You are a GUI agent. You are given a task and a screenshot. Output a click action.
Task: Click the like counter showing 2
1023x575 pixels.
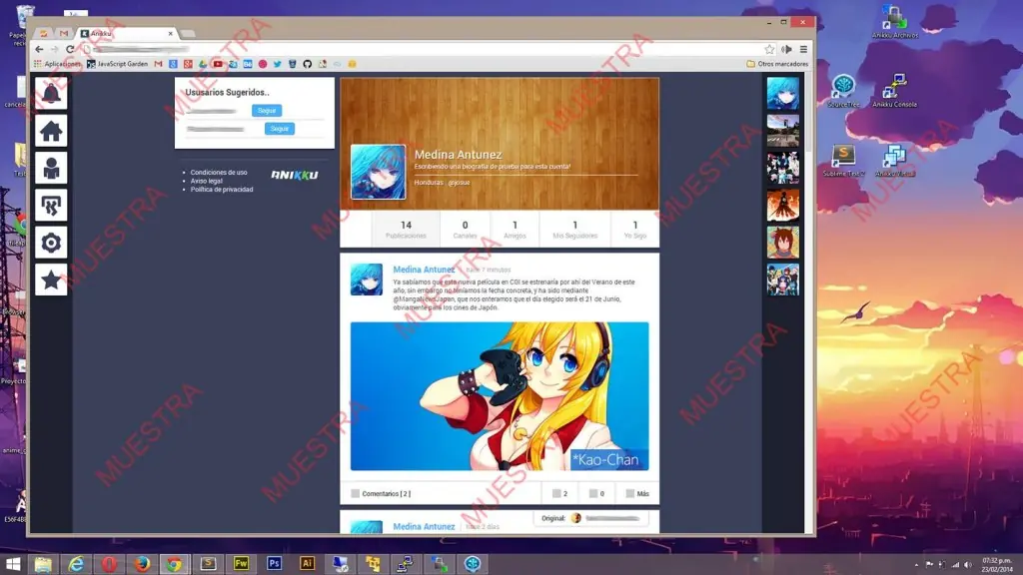click(559, 493)
